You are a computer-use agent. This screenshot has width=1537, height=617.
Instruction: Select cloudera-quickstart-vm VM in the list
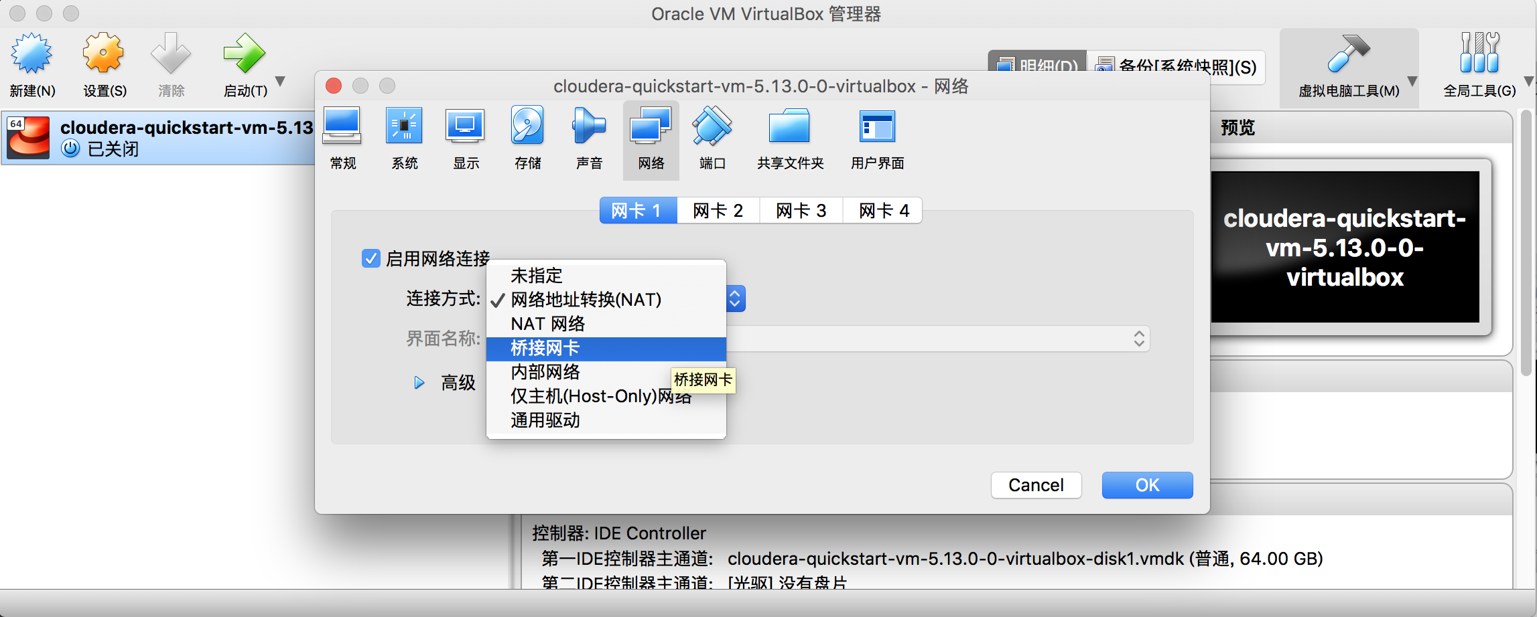tap(158, 138)
